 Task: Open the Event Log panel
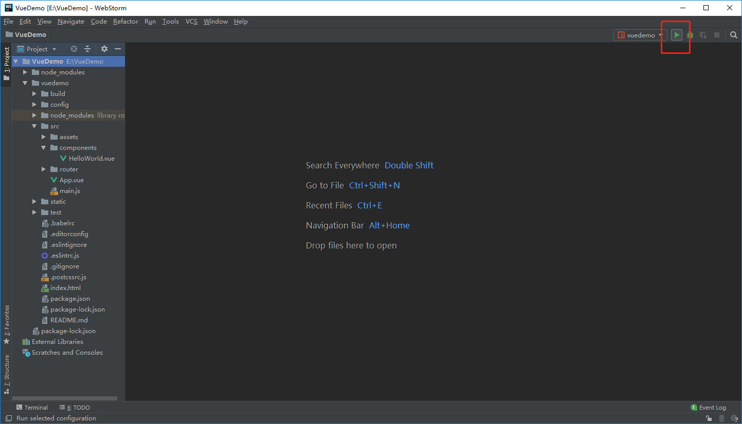708,407
